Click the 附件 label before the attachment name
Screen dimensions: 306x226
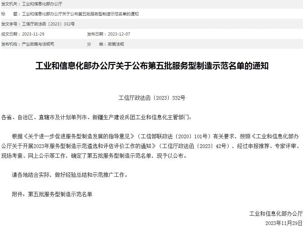pos(17,195)
